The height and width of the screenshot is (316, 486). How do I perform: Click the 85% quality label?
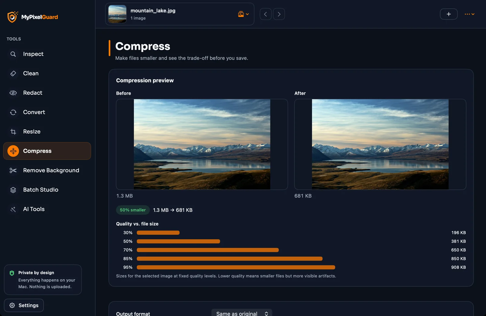[x=128, y=259]
